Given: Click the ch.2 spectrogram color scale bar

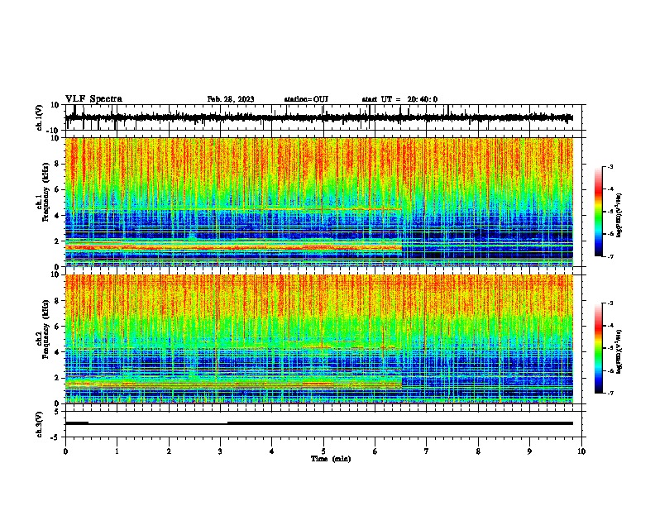Looking at the screenshot, I should (x=599, y=348).
